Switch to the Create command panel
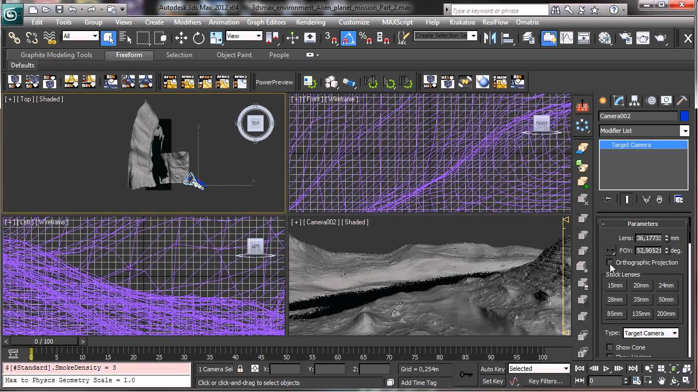The width and height of the screenshot is (698, 392). tap(603, 101)
